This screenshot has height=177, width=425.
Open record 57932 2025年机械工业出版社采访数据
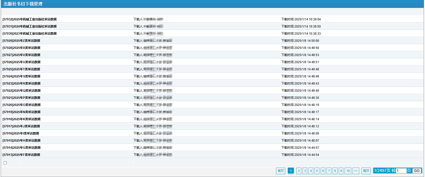pyautogui.click(x=30, y=19)
